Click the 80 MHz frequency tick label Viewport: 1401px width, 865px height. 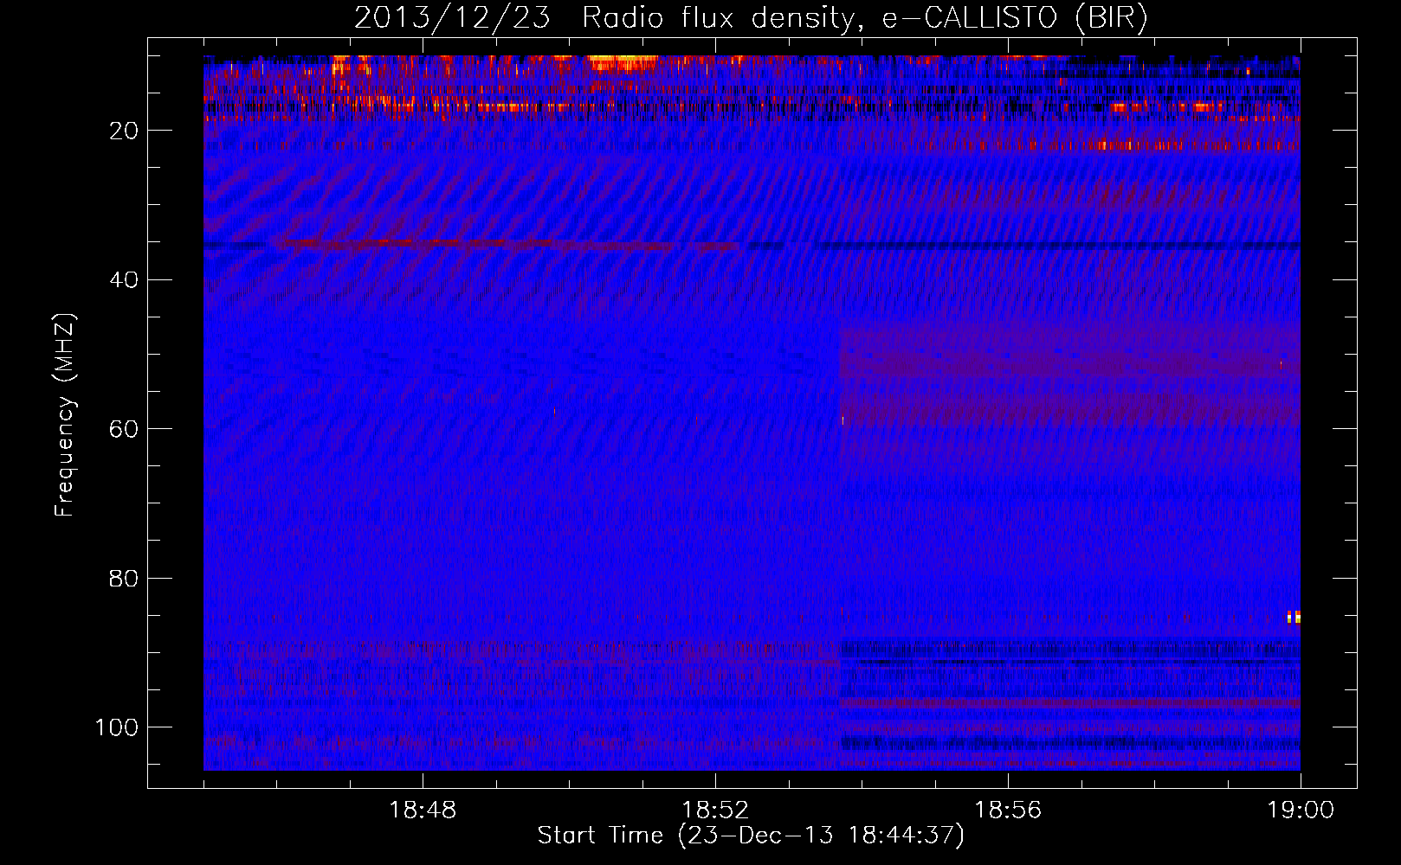[125, 578]
